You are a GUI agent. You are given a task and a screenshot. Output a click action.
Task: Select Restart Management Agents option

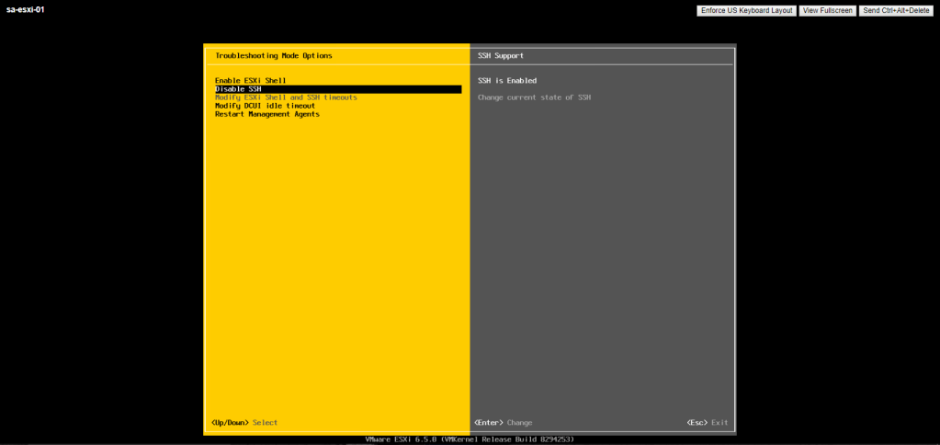point(266,114)
